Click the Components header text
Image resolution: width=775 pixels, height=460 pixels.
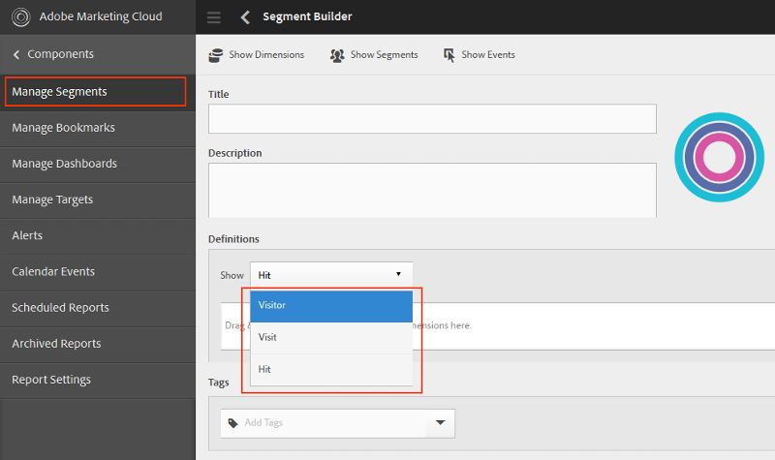[x=60, y=54]
